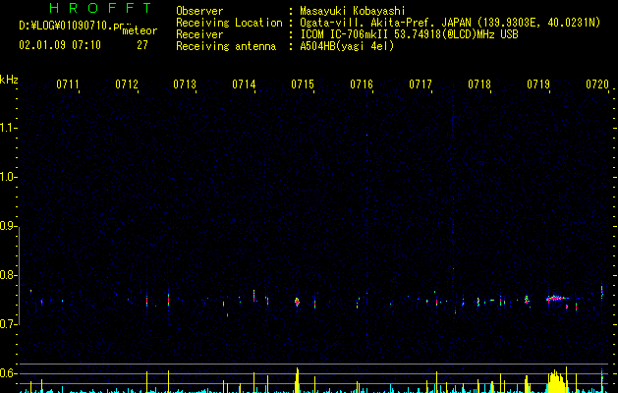Viewport: 618px width, 393px height.
Task: Click the 'Receiving antenna' label
Action: pyautogui.click(x=226, y=46)
